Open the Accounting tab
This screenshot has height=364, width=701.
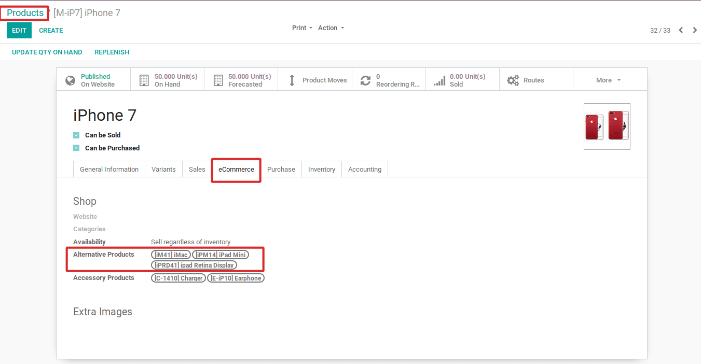pos(365,170)
